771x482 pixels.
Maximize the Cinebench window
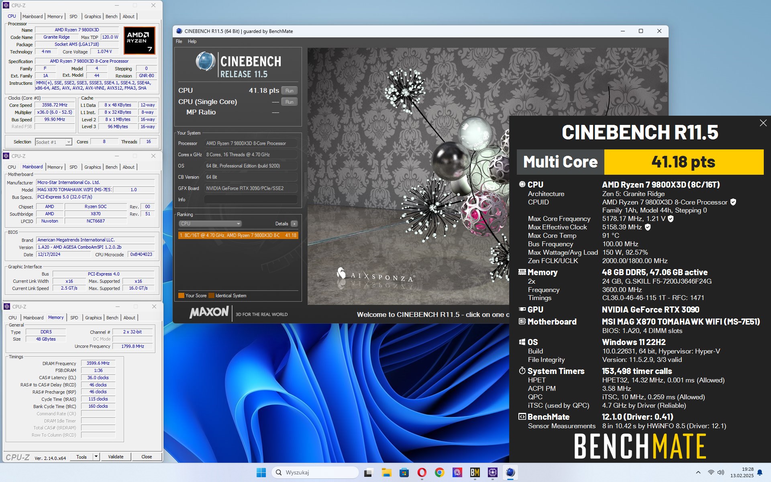click(641, 31)
